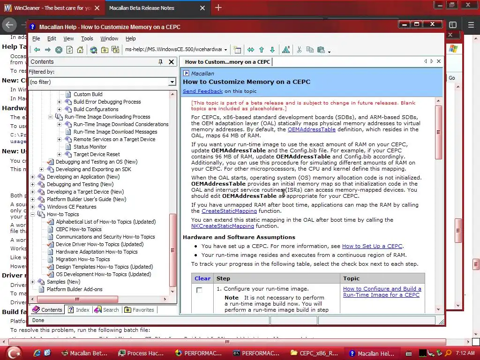Switch to the Search tab
This screenshot has height=360, width=480.
tap(106, 310)
